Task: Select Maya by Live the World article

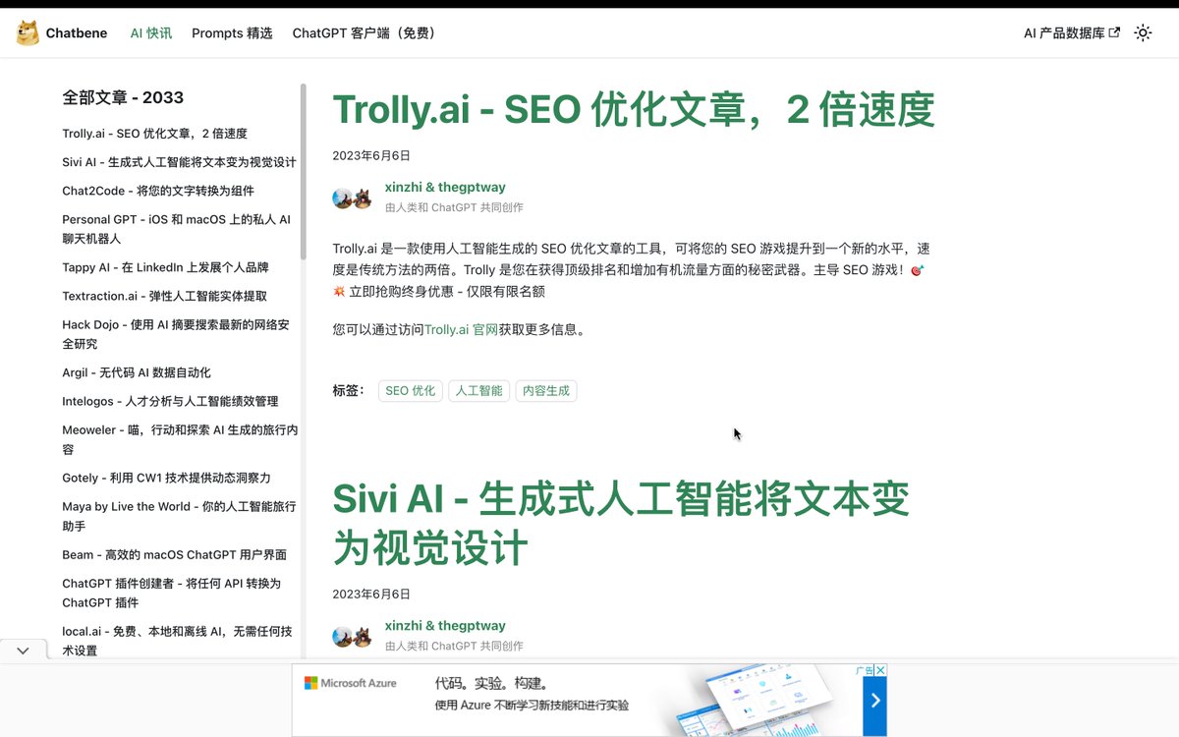Action: (x=179, y=516)
